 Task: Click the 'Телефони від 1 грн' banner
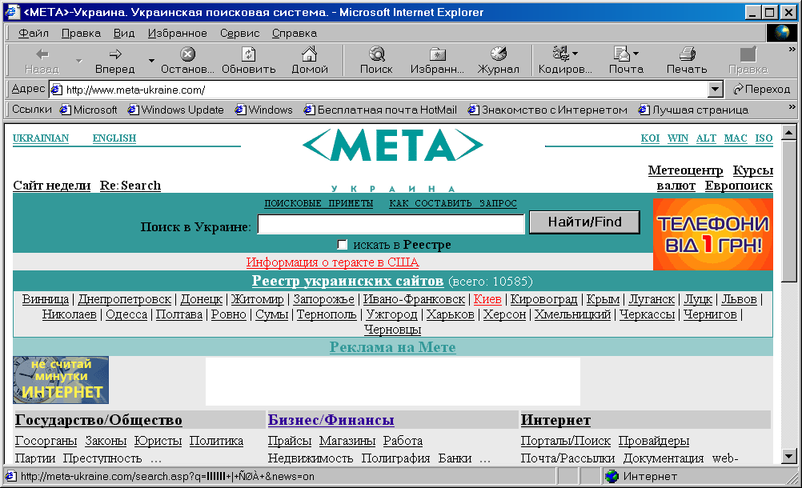click(x=713, y=234)
